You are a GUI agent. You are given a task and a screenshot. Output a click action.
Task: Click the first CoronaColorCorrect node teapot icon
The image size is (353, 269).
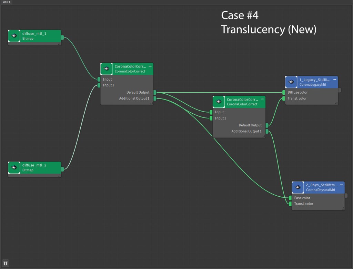107,69
